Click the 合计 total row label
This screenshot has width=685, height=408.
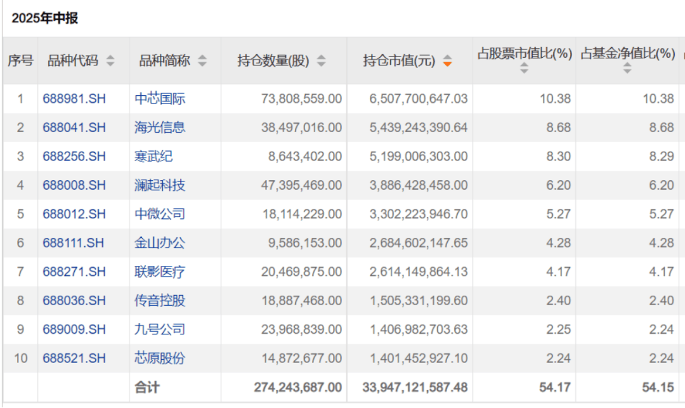pos(147,387)
